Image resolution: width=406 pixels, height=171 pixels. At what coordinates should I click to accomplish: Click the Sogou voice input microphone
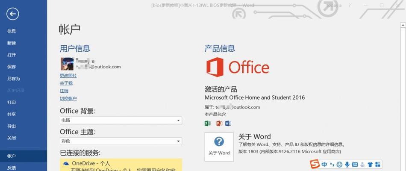tap(347, 164)
